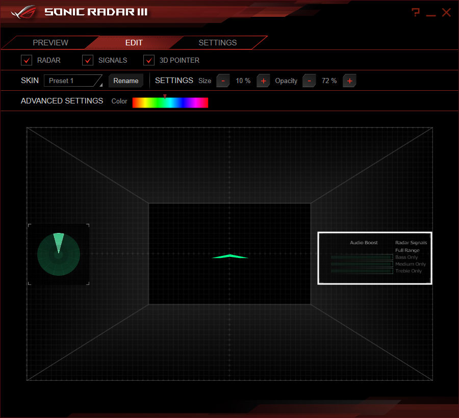Click the top audio boost level bar
The width and height of the screenshot is (459, 418).
pyautogui.click(x=362, y=257)
